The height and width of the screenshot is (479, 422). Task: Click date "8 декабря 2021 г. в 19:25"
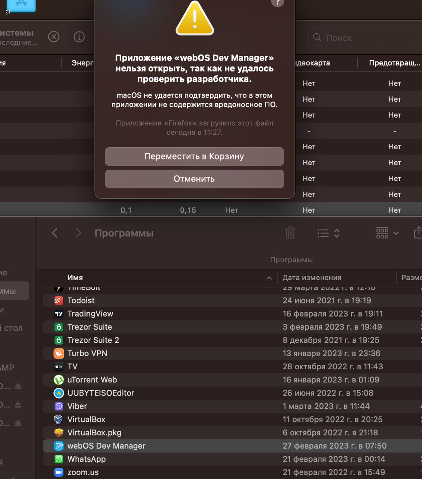tap(331, 340)
